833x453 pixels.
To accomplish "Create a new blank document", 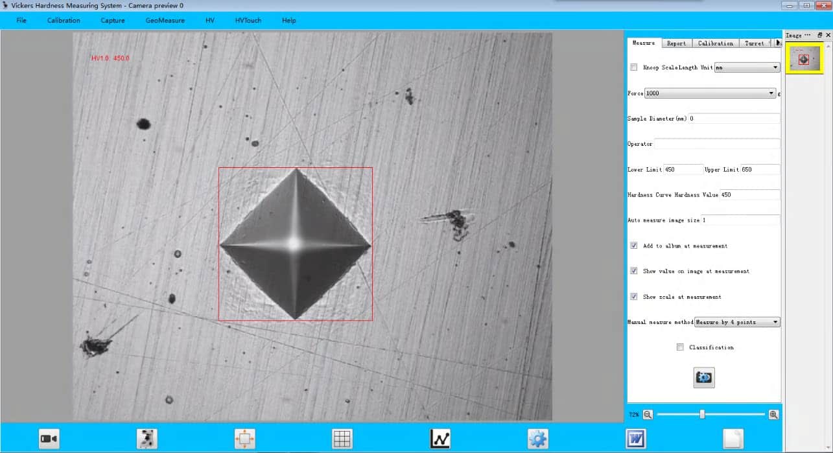I will 732,438.
